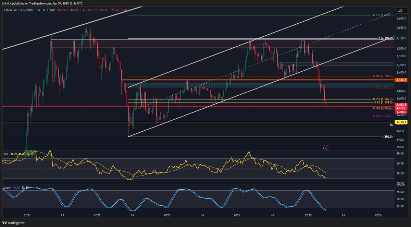Viewport: 411px width, 227px height.
Task: Click the yellow "M" marker near the price axis
Action: point(391,125)
